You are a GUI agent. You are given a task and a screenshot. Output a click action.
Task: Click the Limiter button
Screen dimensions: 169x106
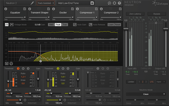pos(131,82)
